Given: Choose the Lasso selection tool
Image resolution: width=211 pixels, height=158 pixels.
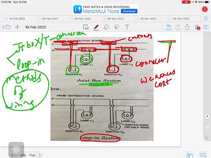Looking at the screenshot, I should (116, 27).
